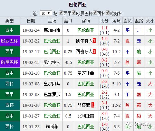
Task: Click the 胜 result in 19-01-27 row
Action: 127,116
